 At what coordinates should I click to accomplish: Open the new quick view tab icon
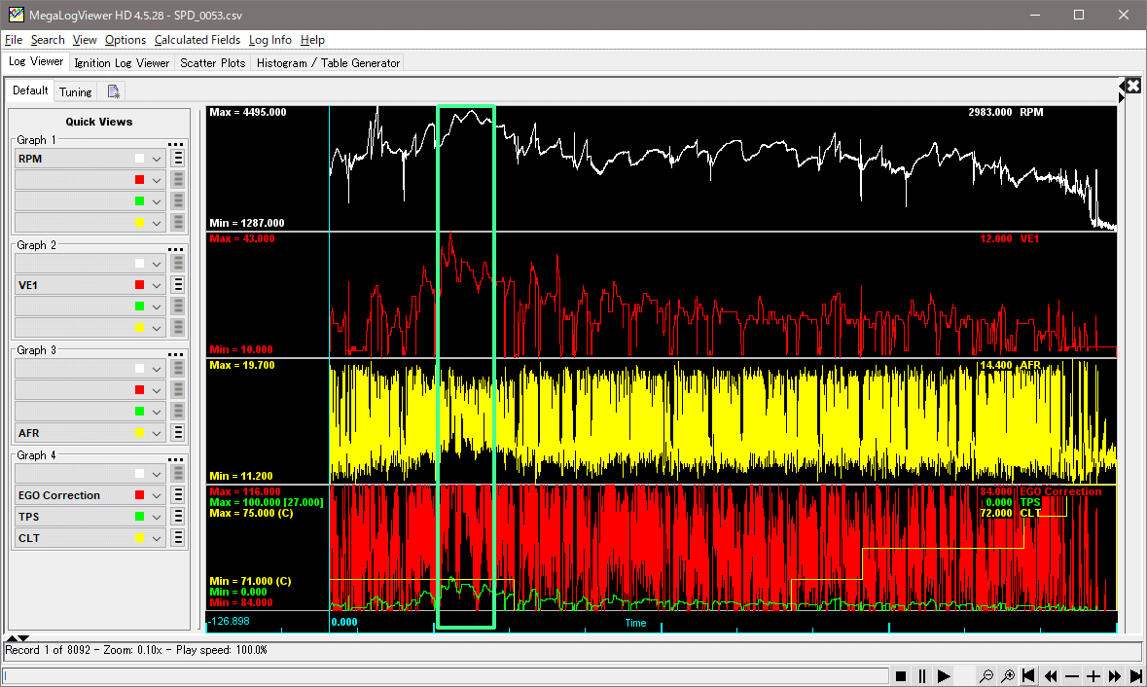point(114,91)
